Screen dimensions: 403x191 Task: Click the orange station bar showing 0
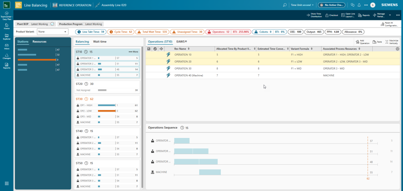coord(37,60)
